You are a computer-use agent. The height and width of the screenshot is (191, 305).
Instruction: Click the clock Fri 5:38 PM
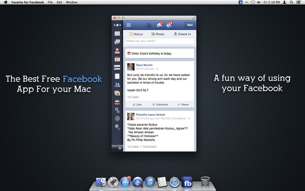coord(271,2)
